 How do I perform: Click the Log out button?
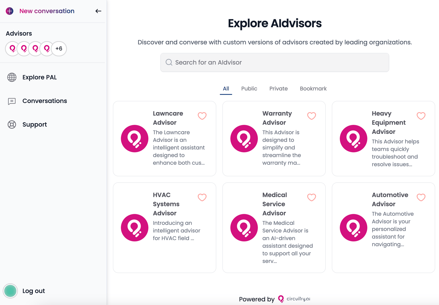[x=33, y=291]
